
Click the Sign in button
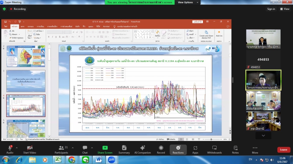(x=271, y=9)
